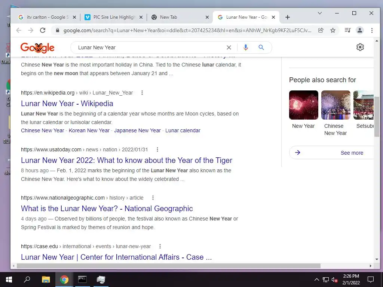Open more options for case.edu result
The image size is (383, 287).
tap(160, 246)
